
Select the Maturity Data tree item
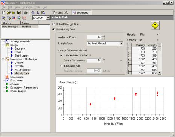[22, 73]
